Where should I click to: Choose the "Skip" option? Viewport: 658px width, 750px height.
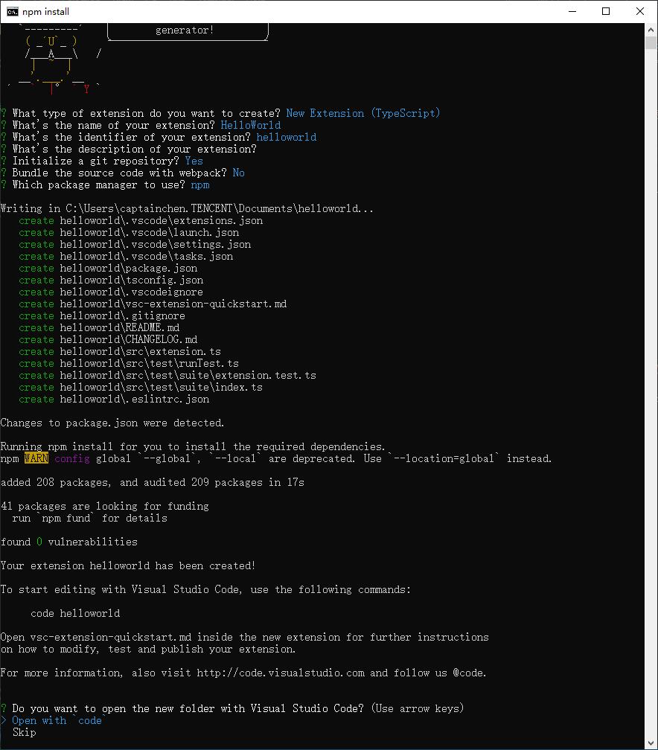tap(25, 732)
